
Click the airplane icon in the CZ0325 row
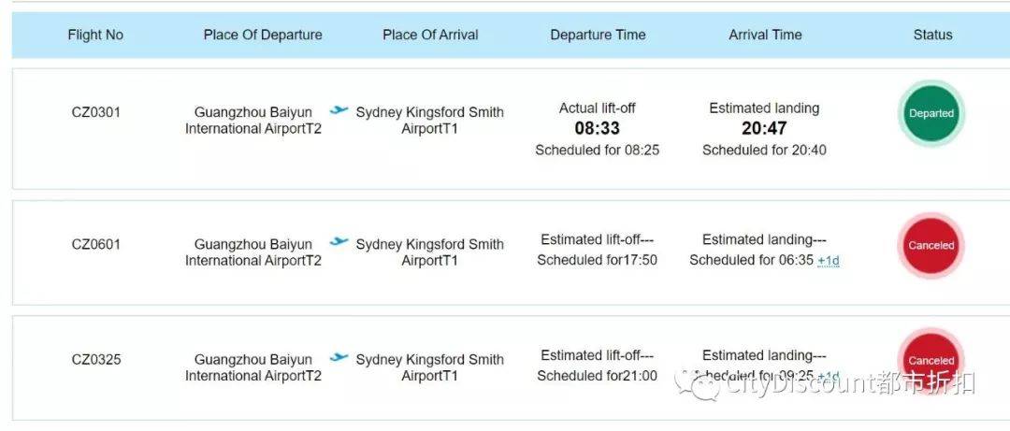(339, 357)
